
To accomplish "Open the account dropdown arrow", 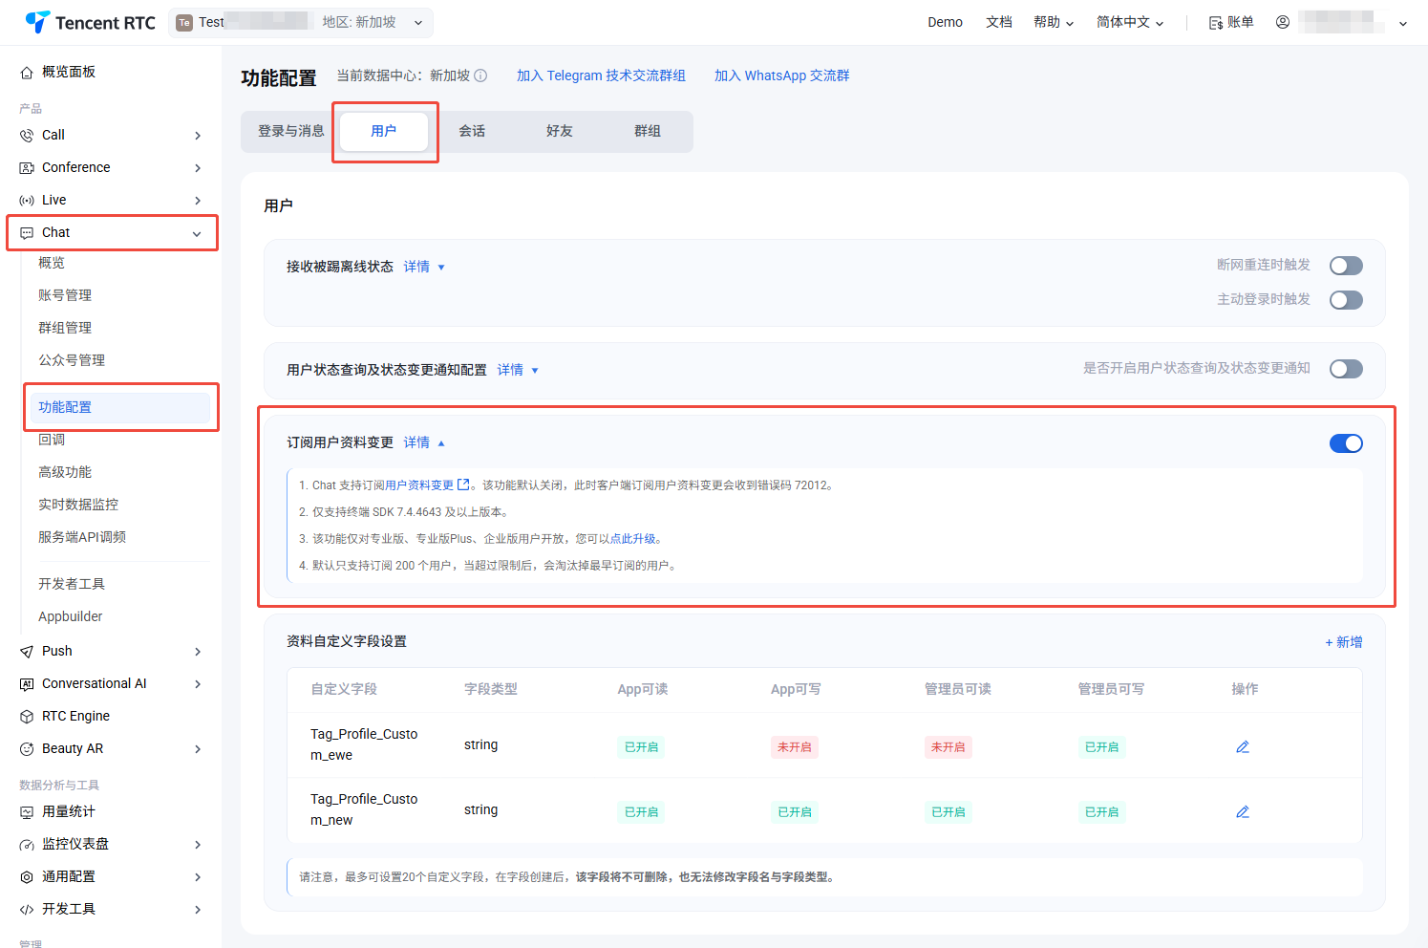I will pyautogui.click(x=1403, y=24).
